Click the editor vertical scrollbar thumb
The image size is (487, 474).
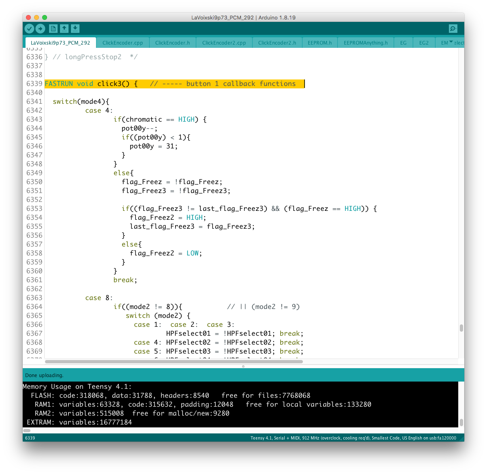461,328
